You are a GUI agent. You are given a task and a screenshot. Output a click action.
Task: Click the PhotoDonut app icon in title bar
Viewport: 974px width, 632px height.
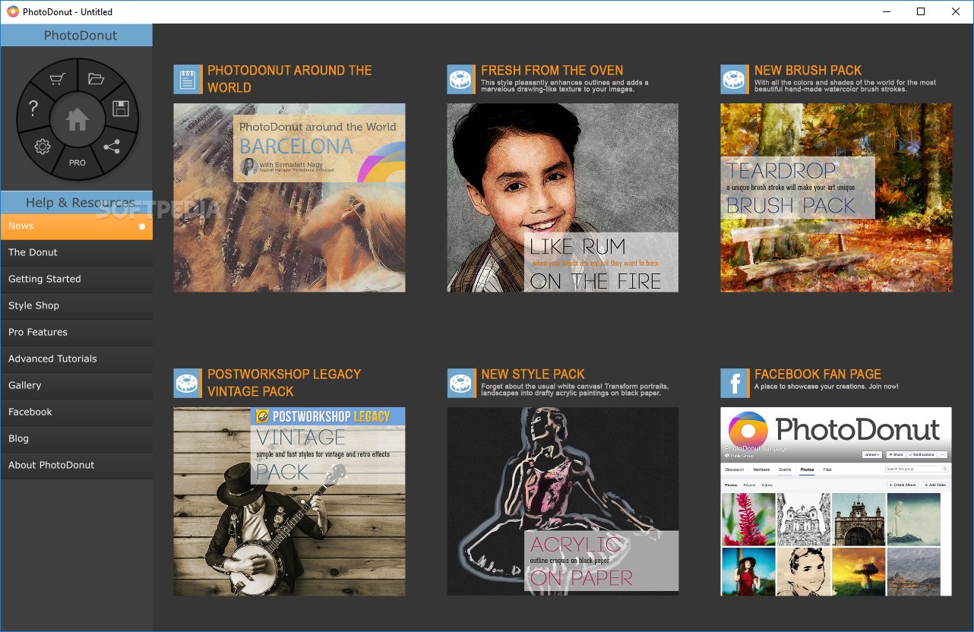click(13, 11)
